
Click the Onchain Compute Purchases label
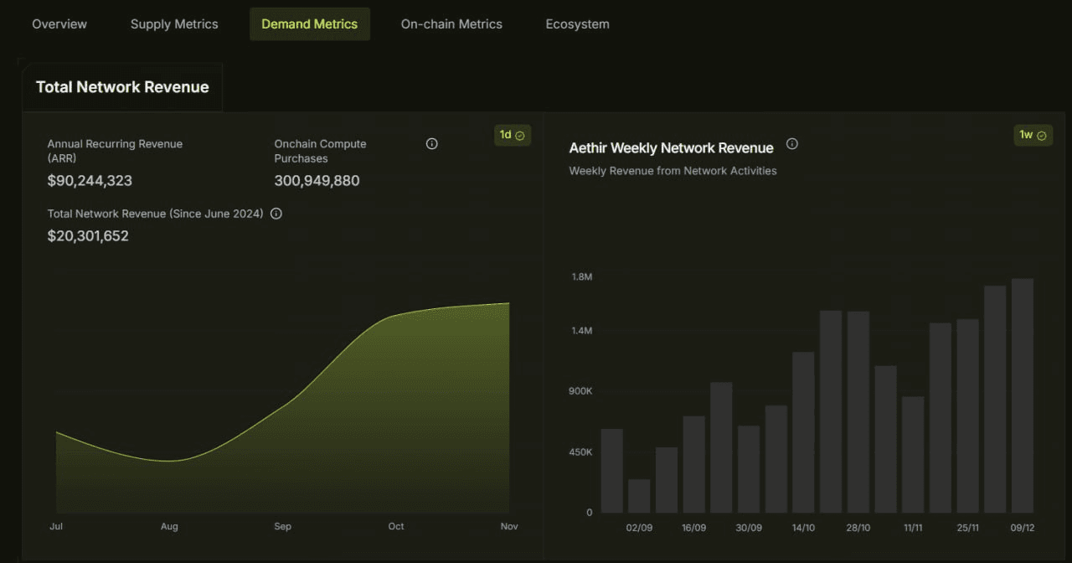(320, 151)
